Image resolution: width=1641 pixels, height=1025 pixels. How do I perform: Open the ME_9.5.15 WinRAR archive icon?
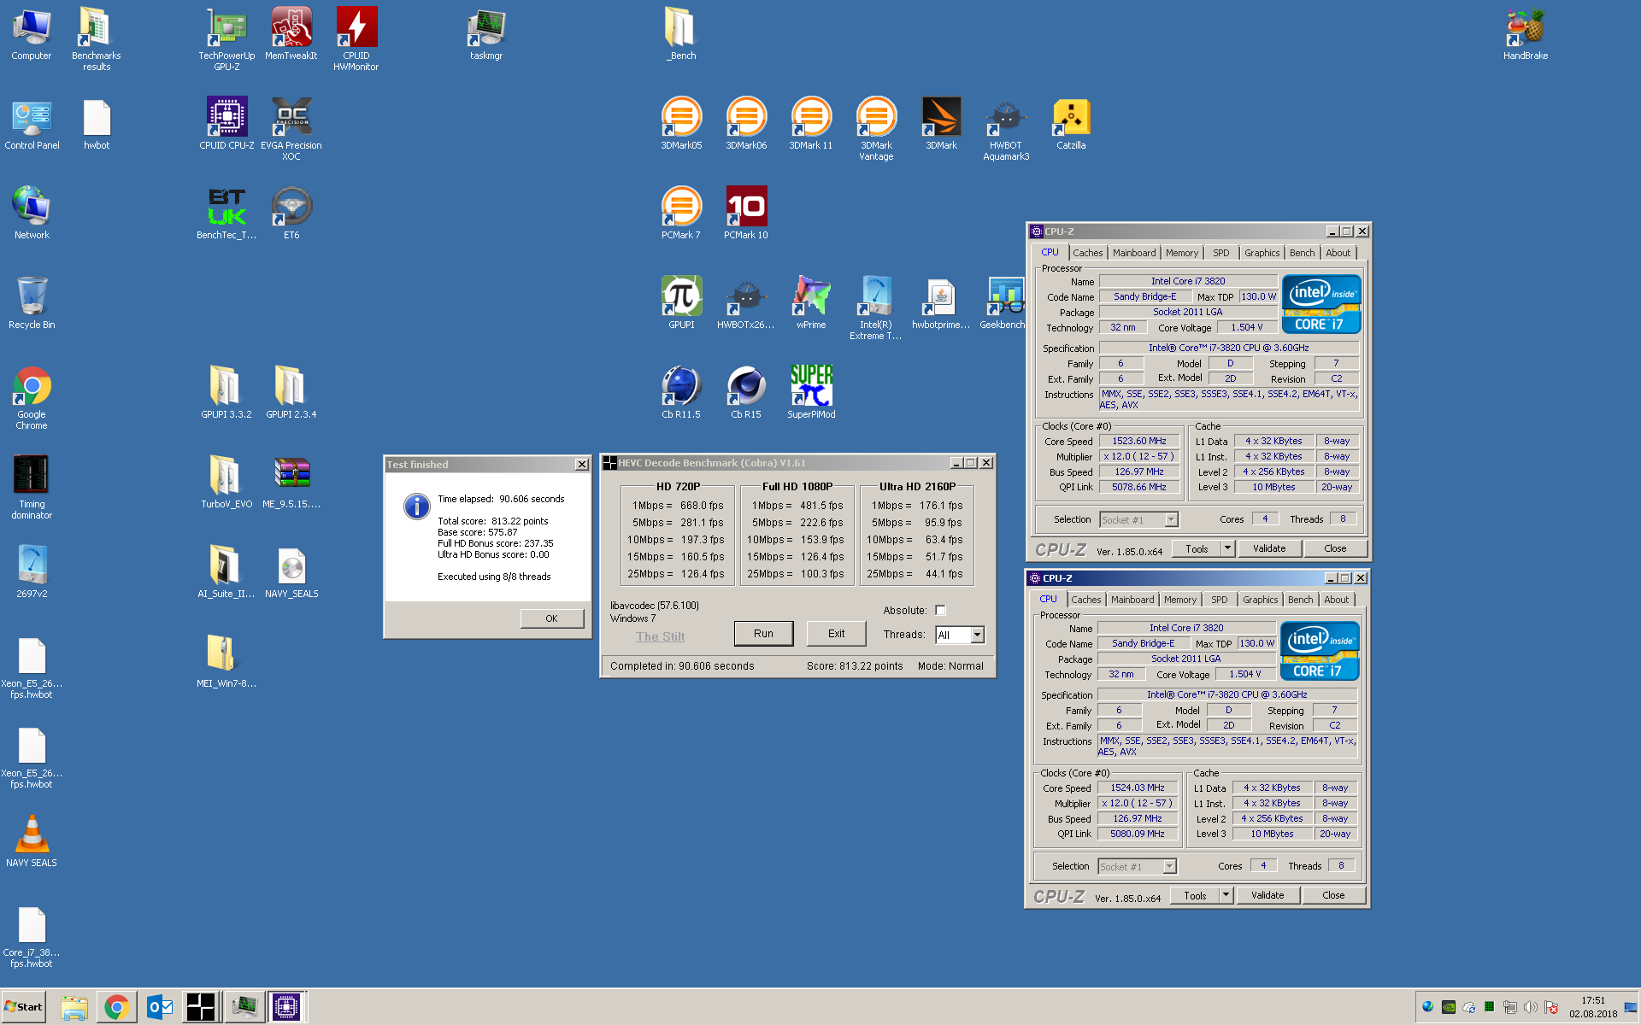coord(291,483)
